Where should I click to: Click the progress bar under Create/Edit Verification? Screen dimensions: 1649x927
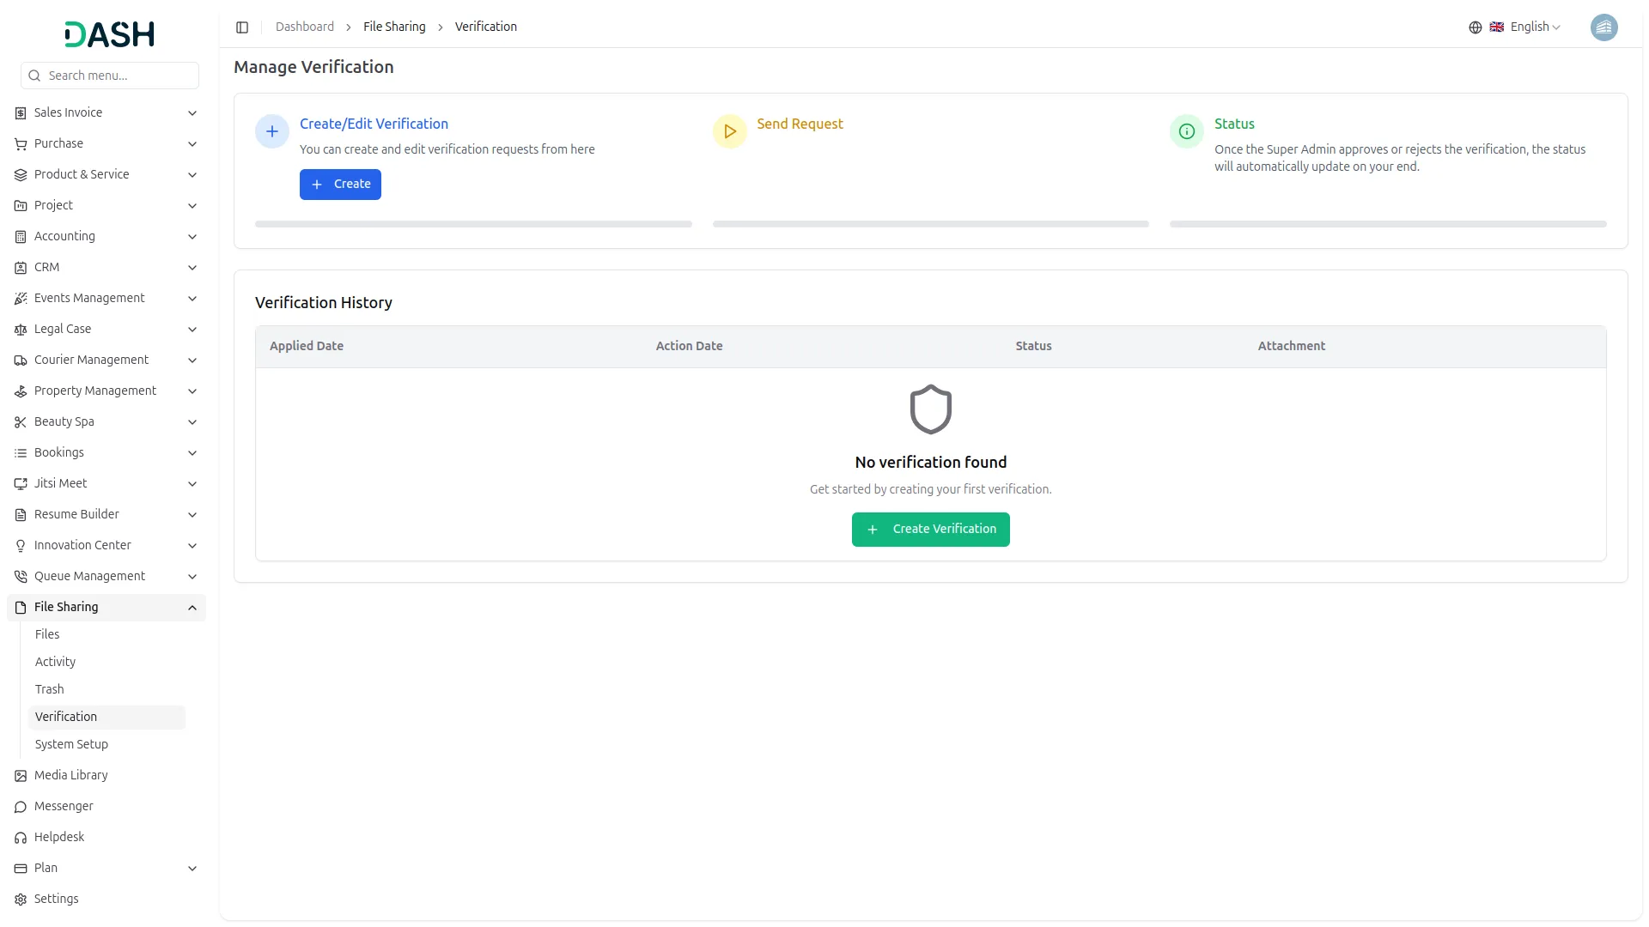472,224
